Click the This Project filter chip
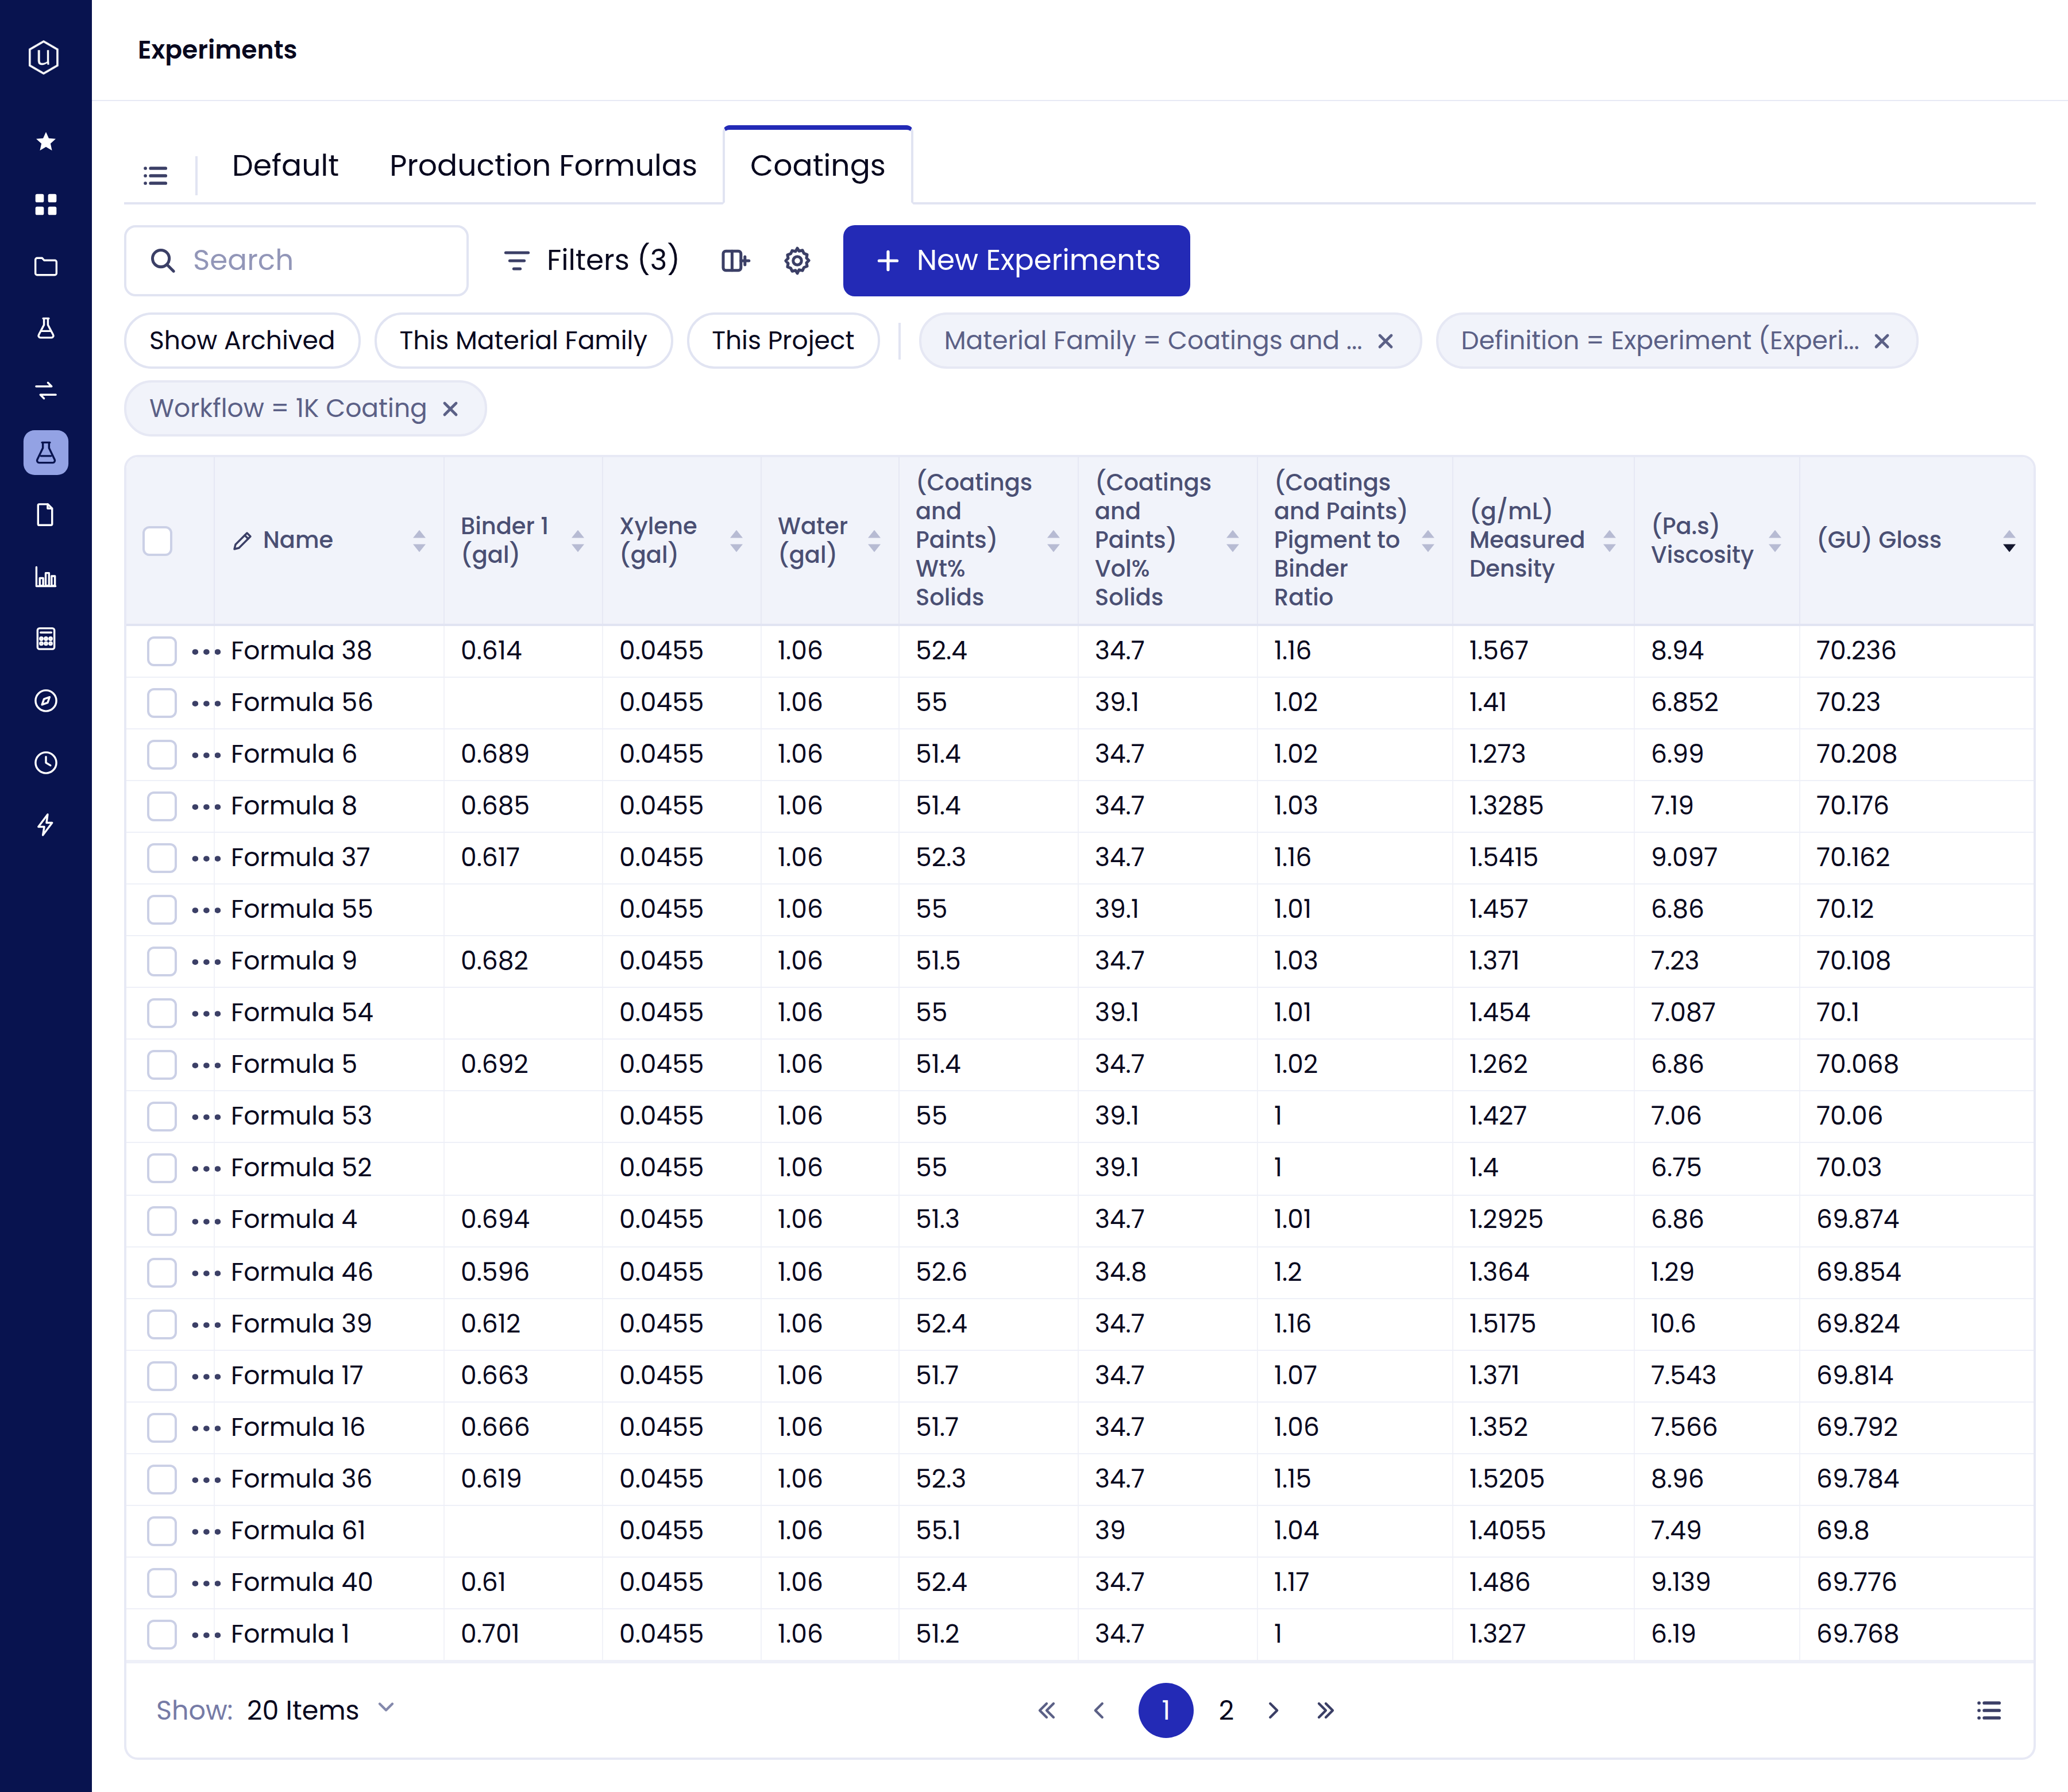Image resolution: width=2068 pixels, height=1792 pixels. click(783, 341)
